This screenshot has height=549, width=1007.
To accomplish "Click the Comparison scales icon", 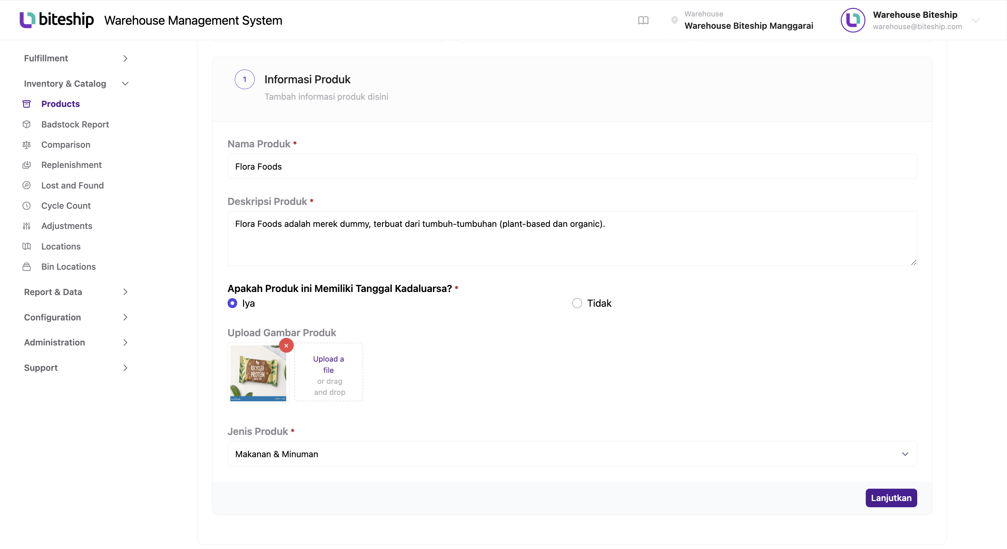I will pos(27,145).
